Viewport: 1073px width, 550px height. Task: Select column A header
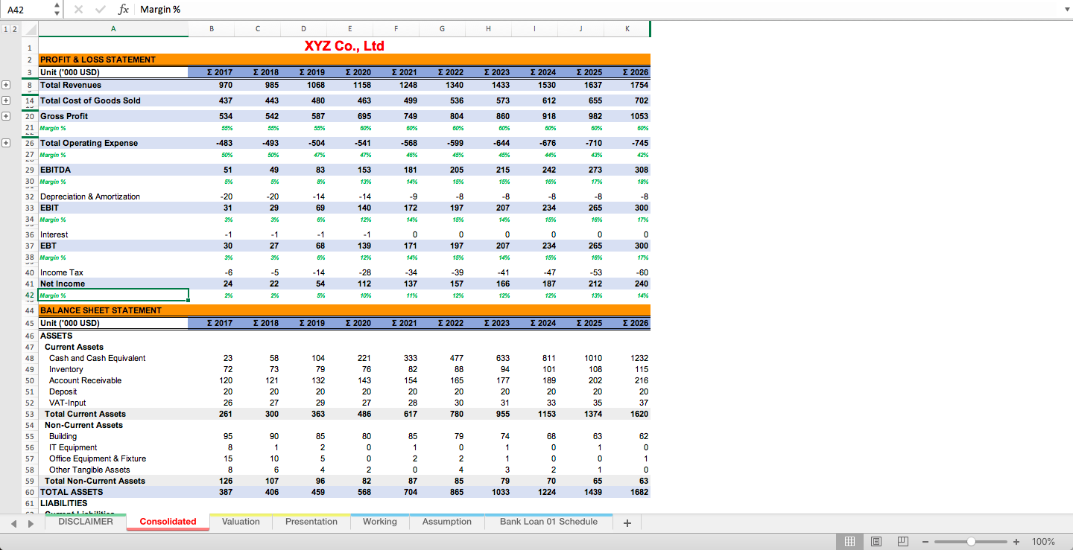coord(113,29)
